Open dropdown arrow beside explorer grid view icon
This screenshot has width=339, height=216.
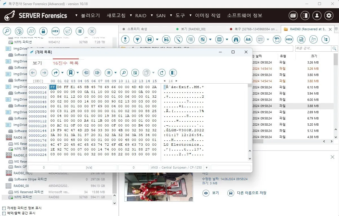(x=210, y=40)
